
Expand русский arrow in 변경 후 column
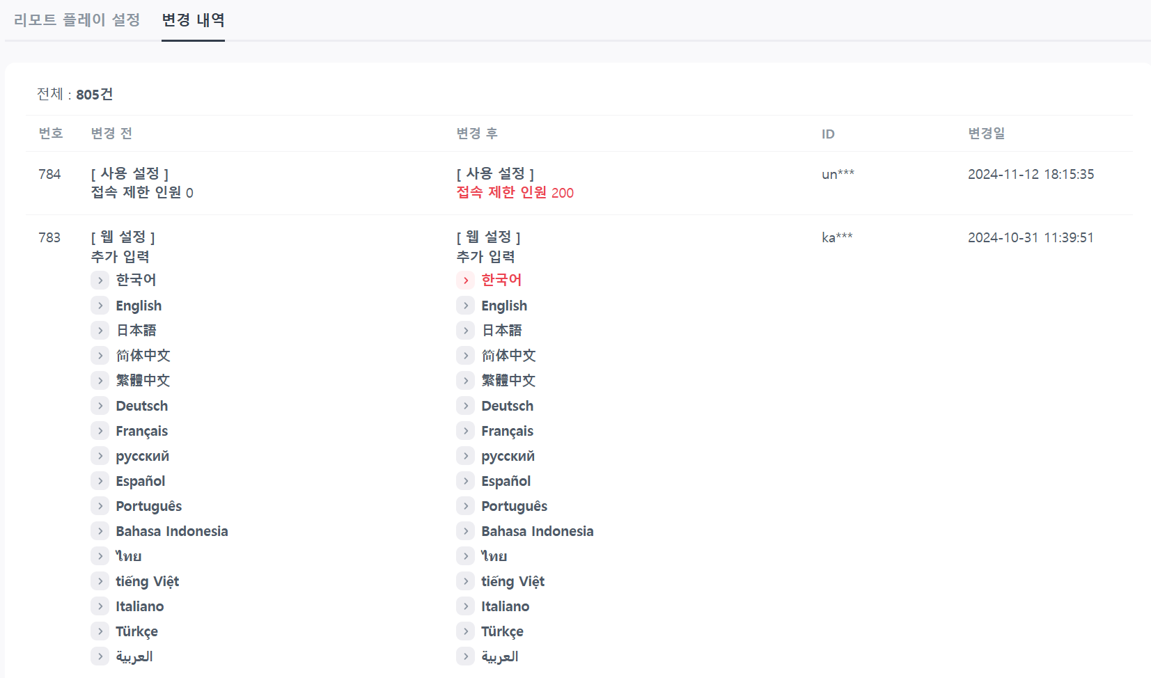coord(466,456)
